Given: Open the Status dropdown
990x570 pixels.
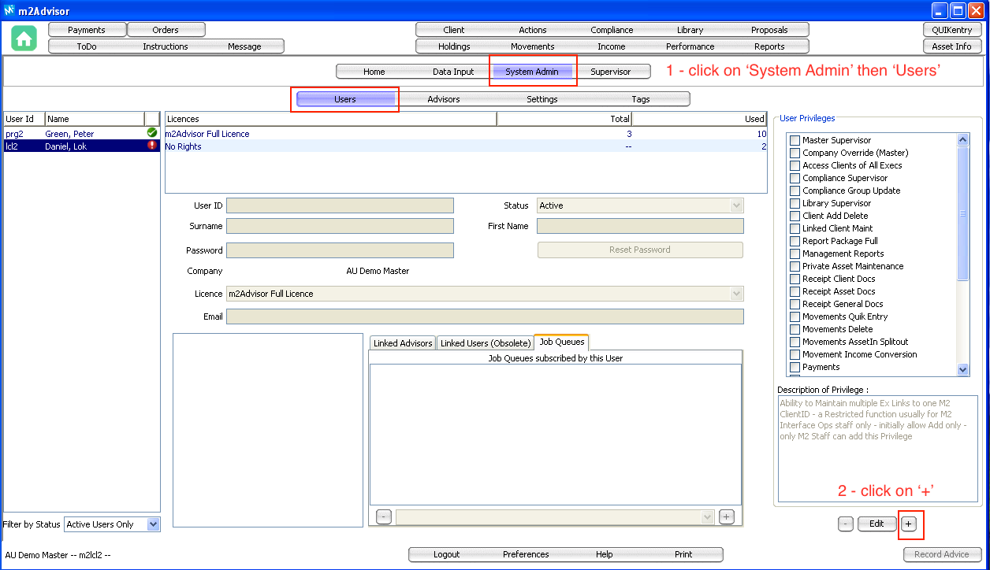Looking at the screenshot, I should 736,205.
